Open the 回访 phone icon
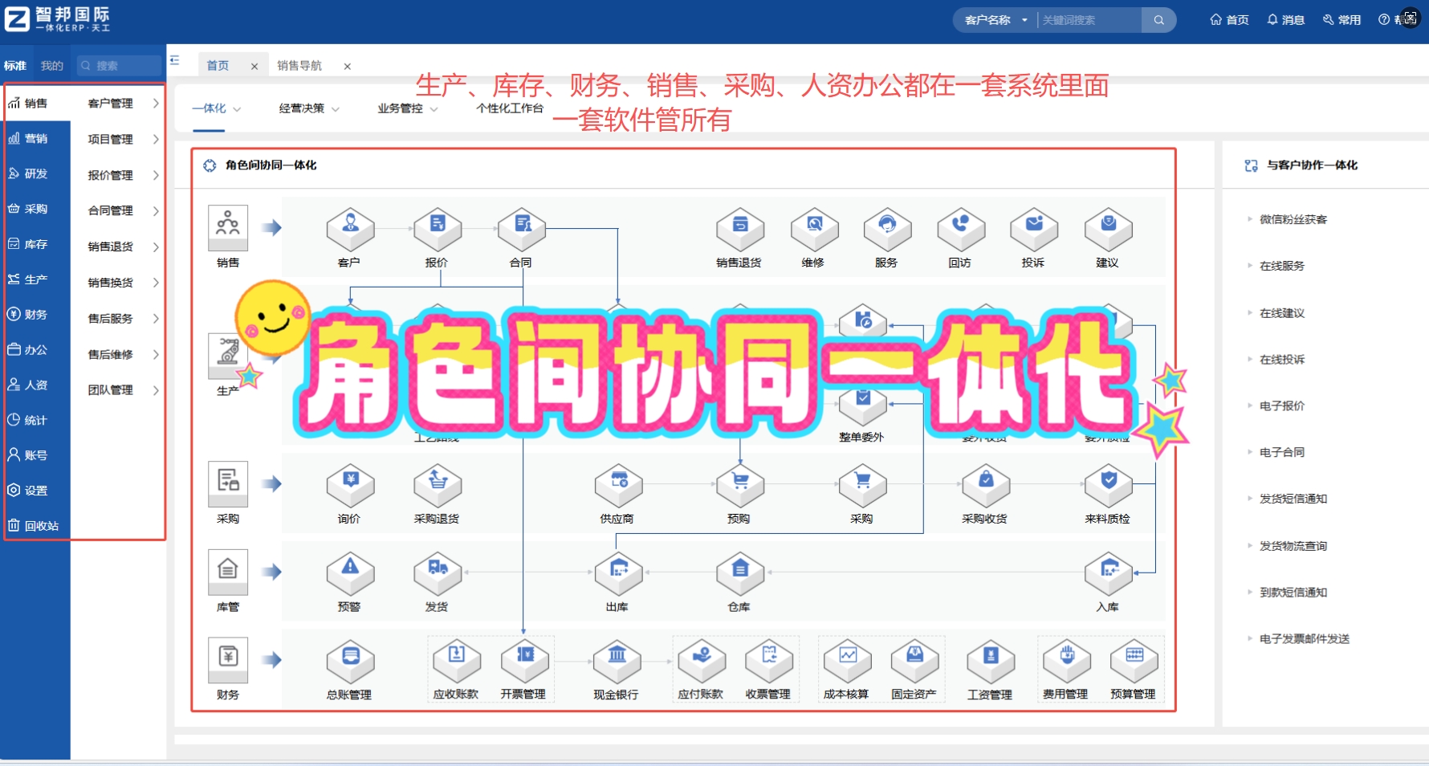The height and width of the screenshot is (766, 1429). (x=961, y=229)
